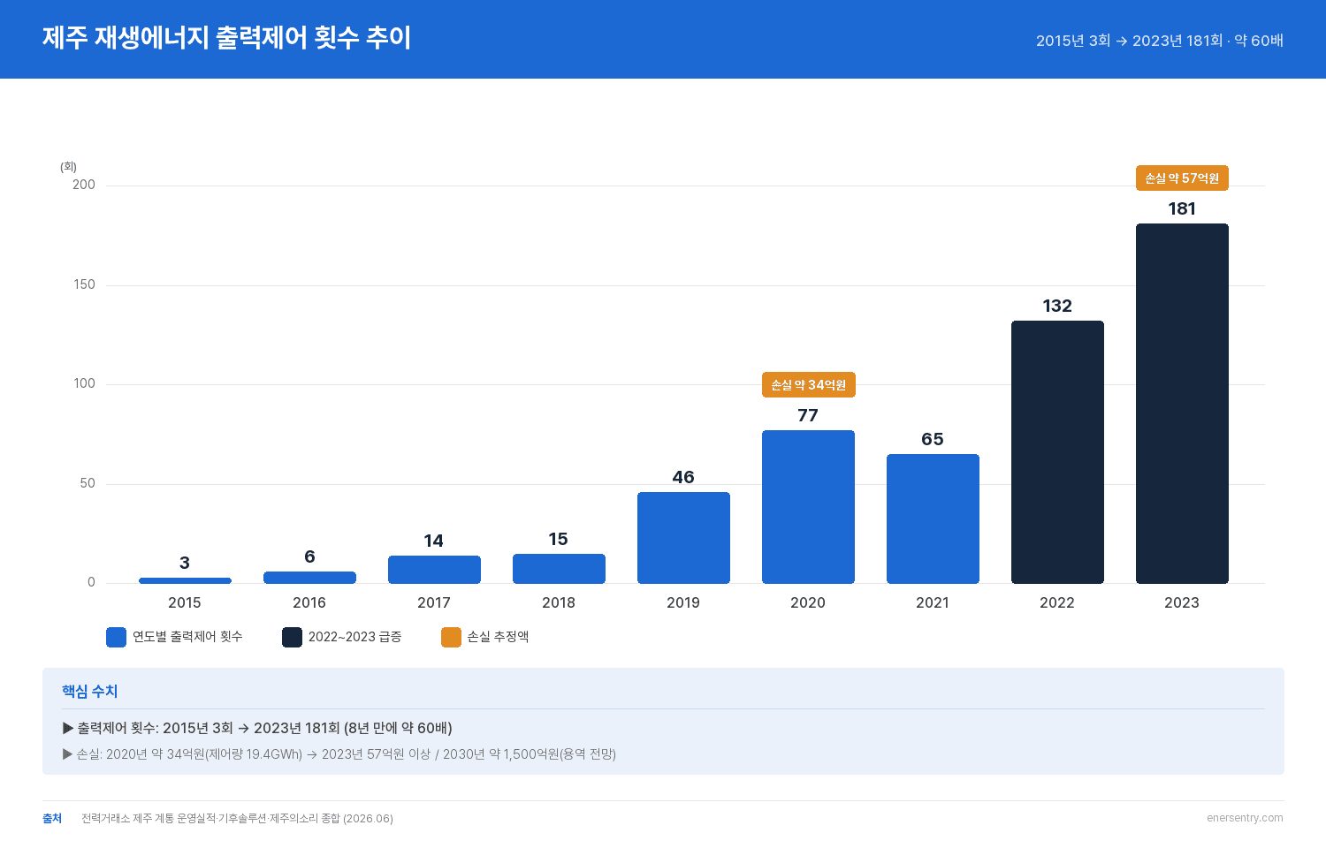Click the blue legend swatch for 연도별 출력제어 횟수

pyautogui.click(x=116, y=637)
